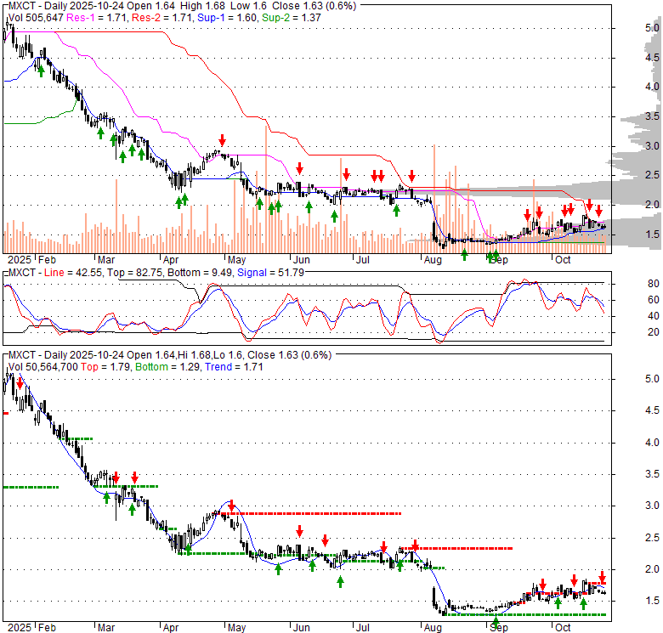Viewport: 663px width, 633px height.
Task: Click the '5.0' price label on top chart scale
Action: 652,28
